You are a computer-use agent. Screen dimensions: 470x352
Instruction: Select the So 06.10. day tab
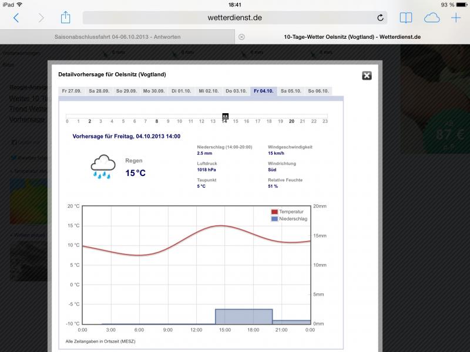click(318, 91)
